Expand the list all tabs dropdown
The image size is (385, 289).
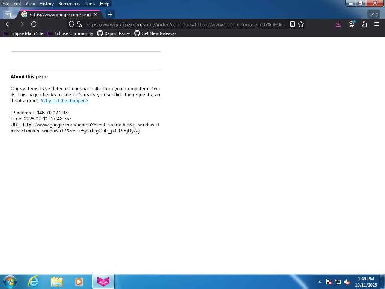click(x=374, y=15)
